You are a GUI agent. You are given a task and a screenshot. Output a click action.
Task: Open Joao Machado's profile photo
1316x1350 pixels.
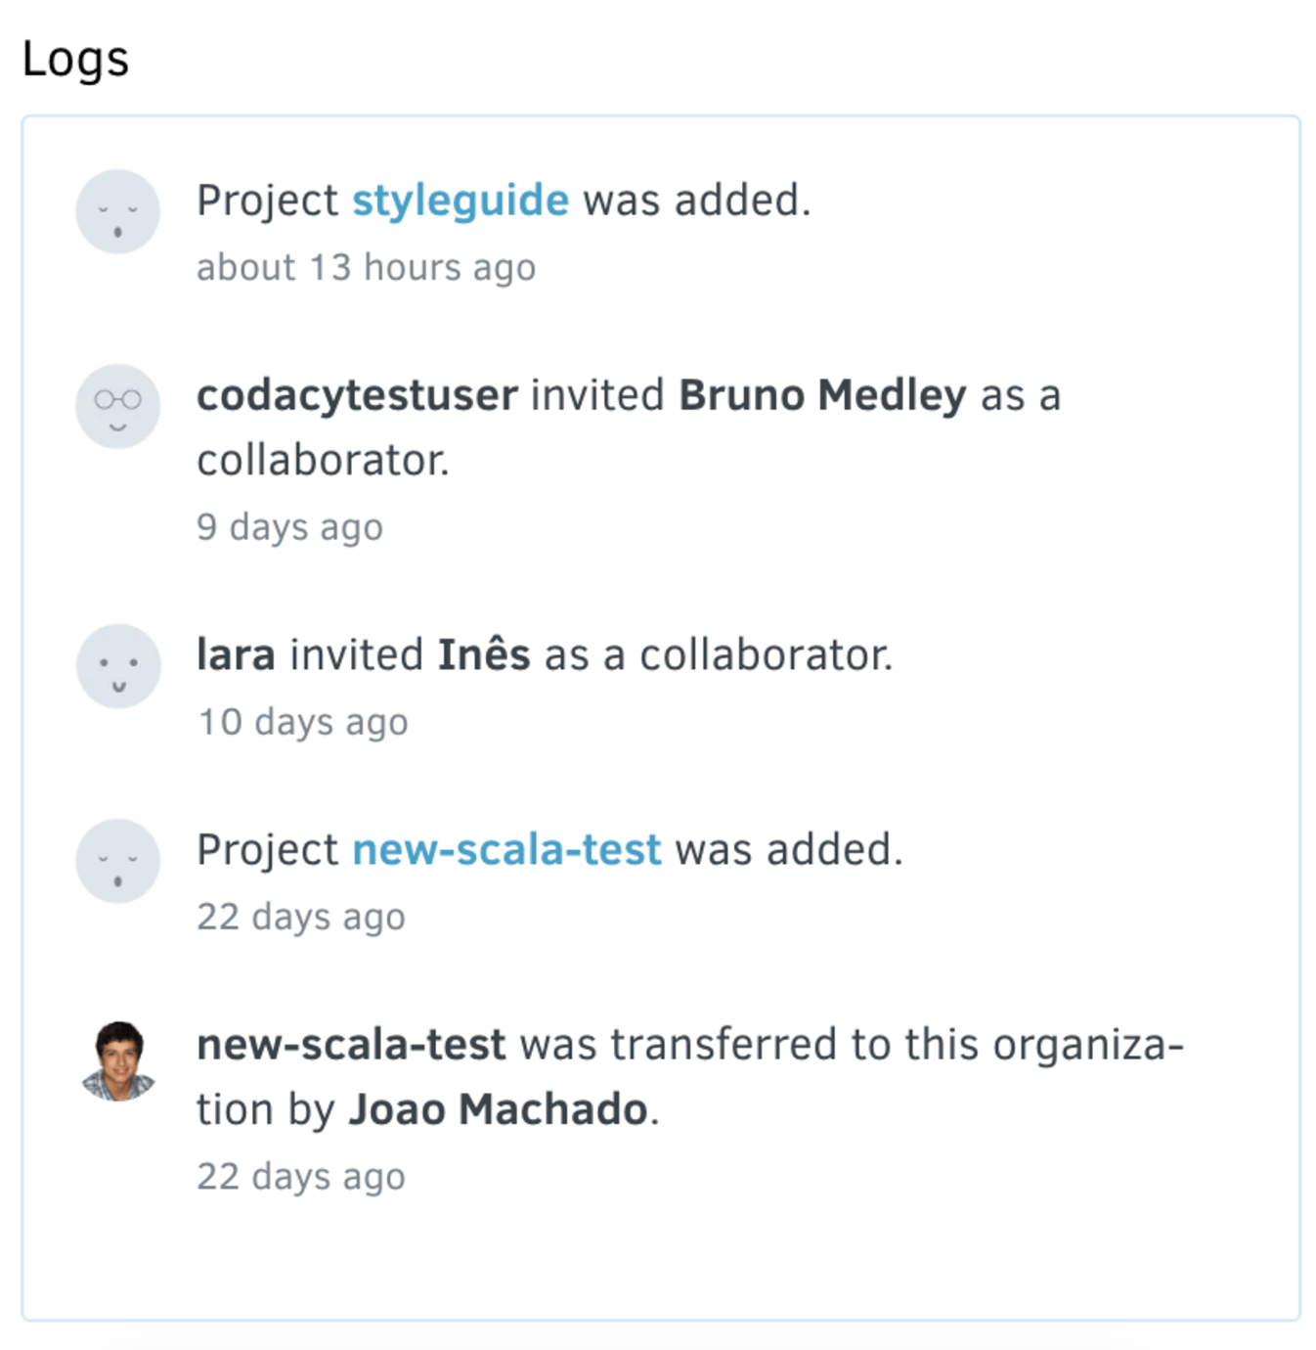coord(118,1060)
